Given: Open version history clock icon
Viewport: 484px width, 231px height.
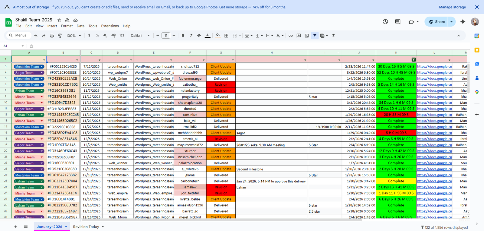Looking at the screenshot, I should 385,22.
